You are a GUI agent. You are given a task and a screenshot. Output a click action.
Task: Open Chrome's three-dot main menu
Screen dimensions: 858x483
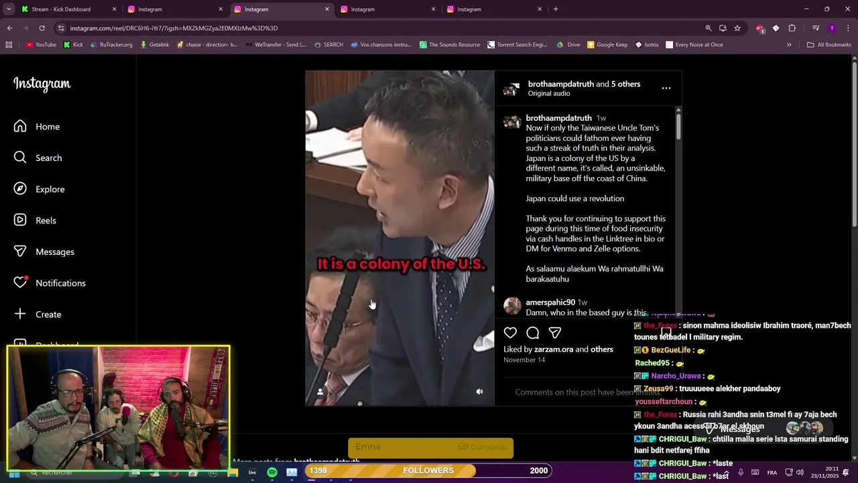pos(848,28)
